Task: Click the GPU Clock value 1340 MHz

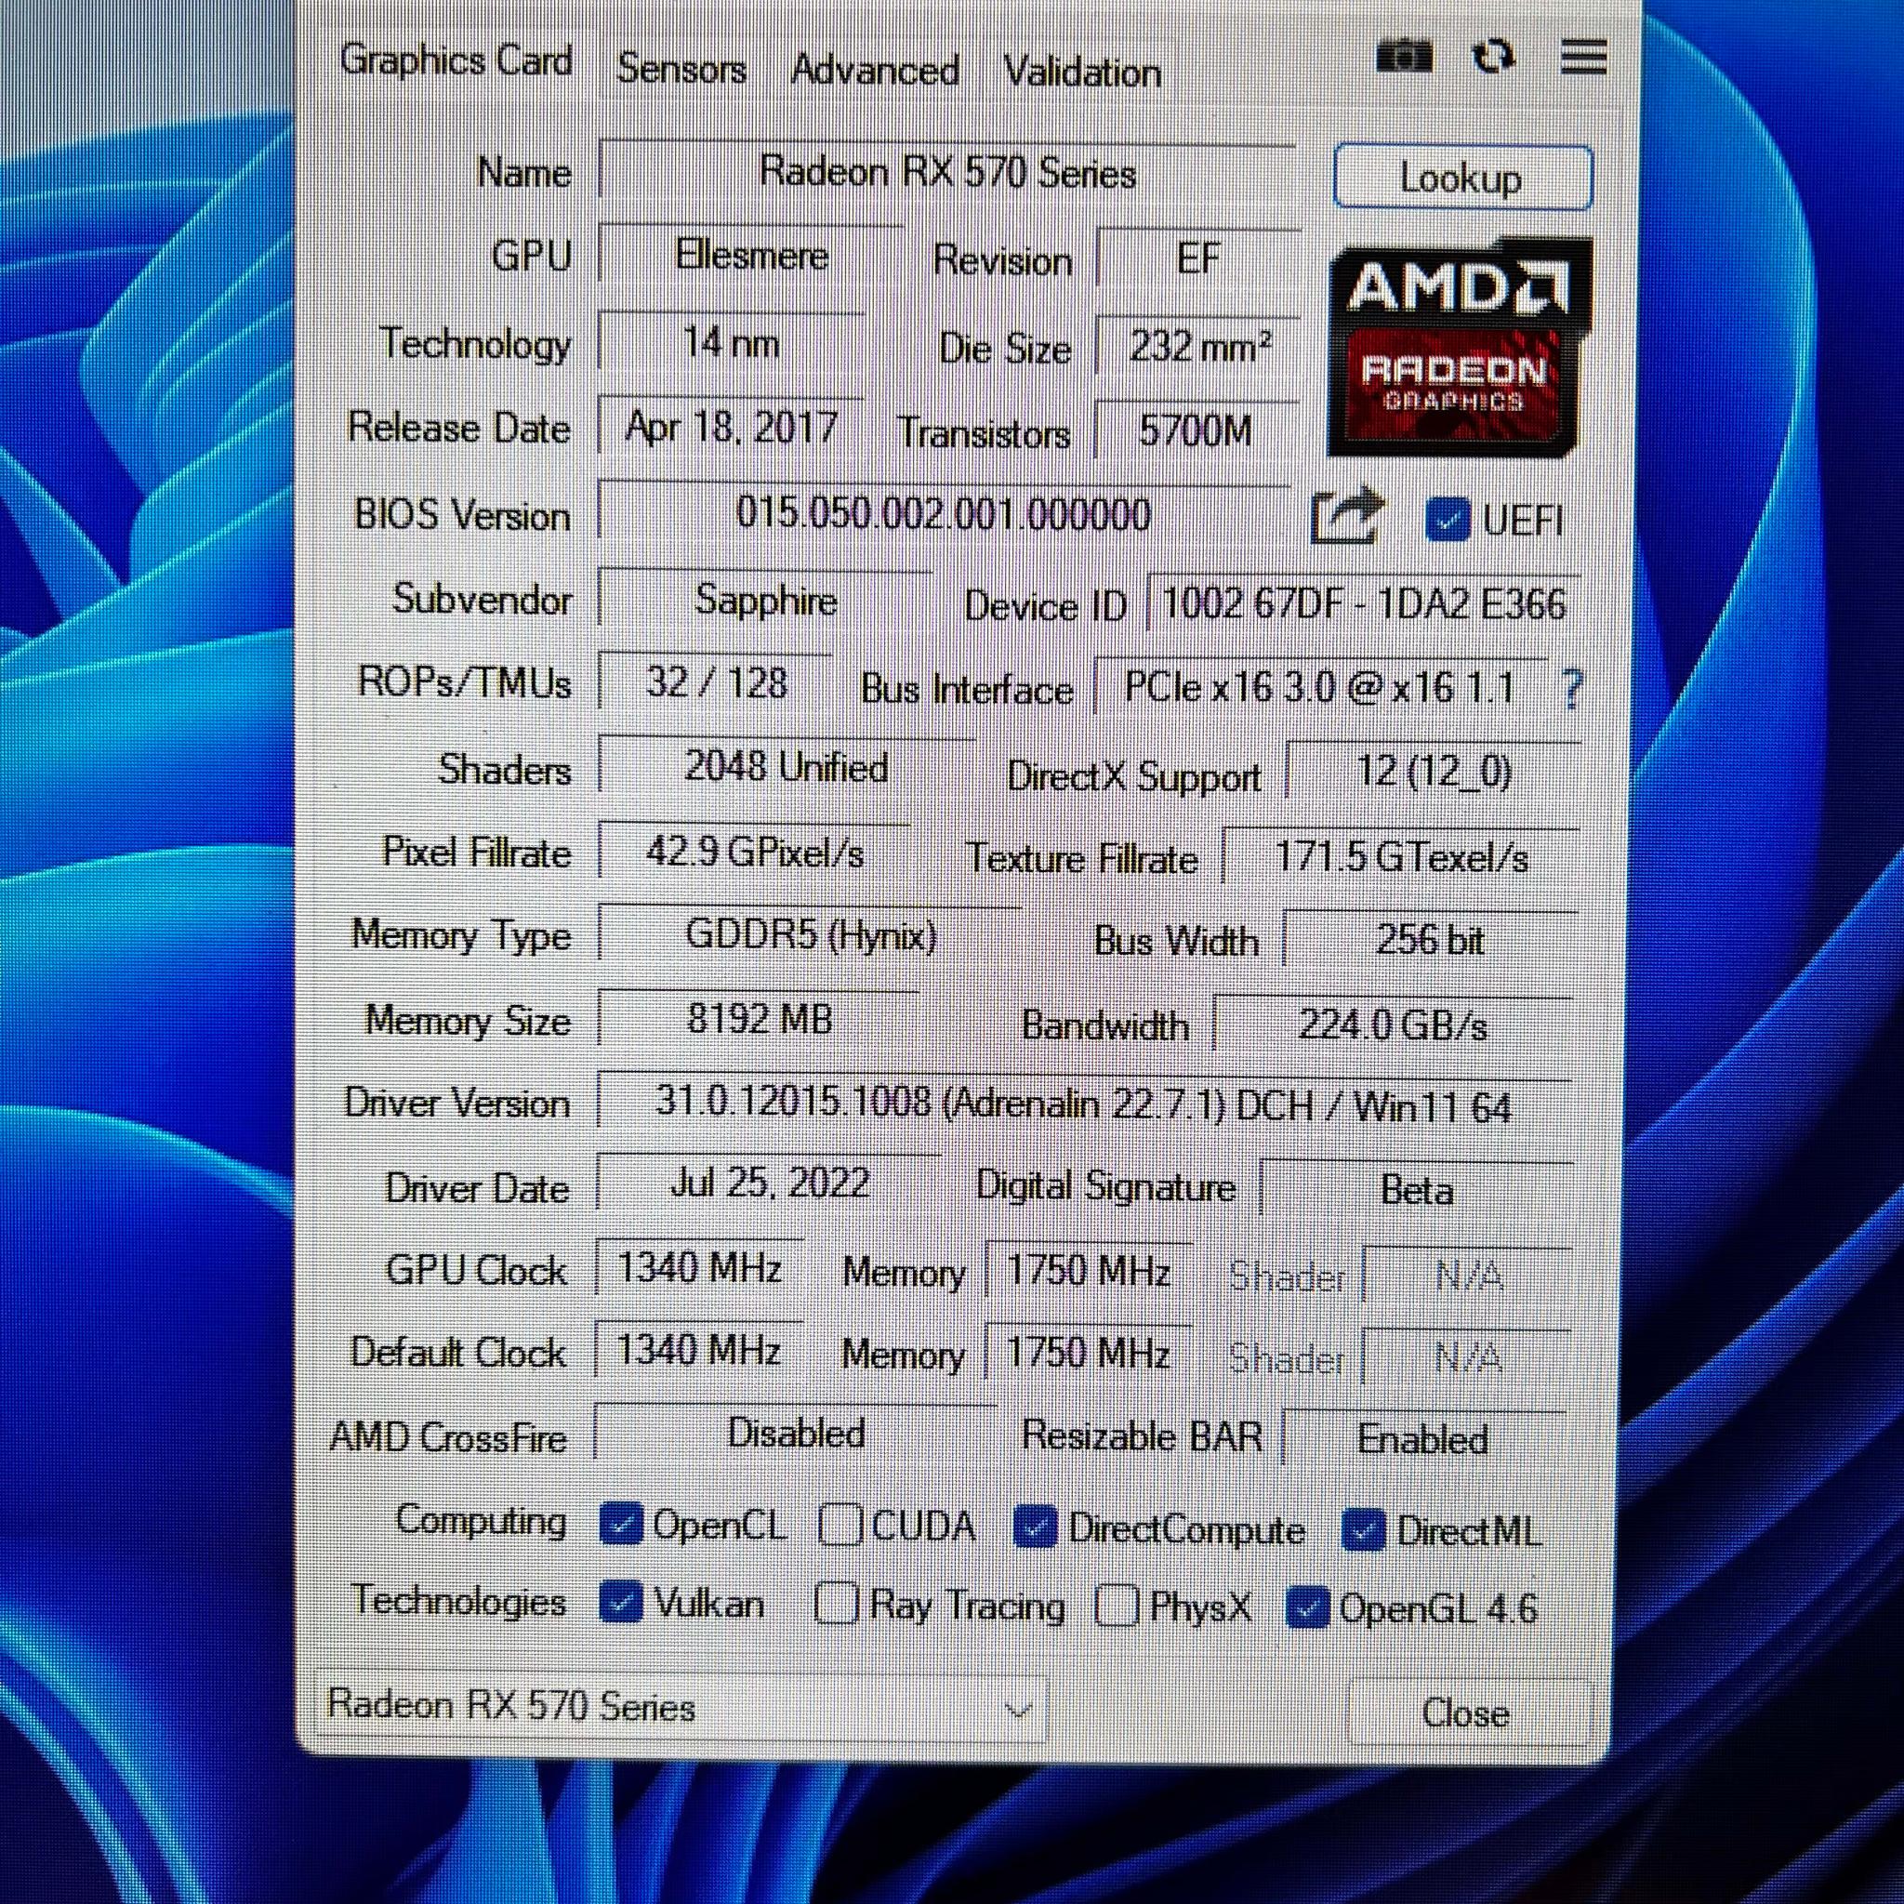Action: [x=700, y=1267]
